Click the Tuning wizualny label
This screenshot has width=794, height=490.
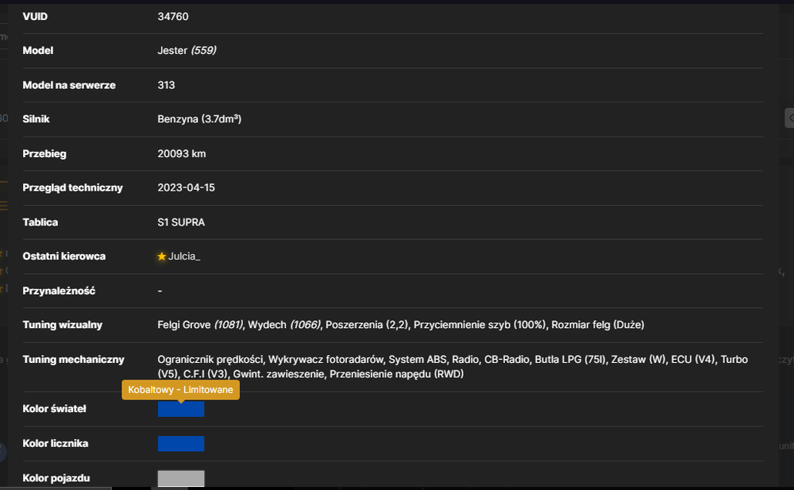point(62,325)
